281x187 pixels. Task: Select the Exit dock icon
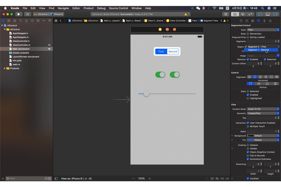point(174,29)
